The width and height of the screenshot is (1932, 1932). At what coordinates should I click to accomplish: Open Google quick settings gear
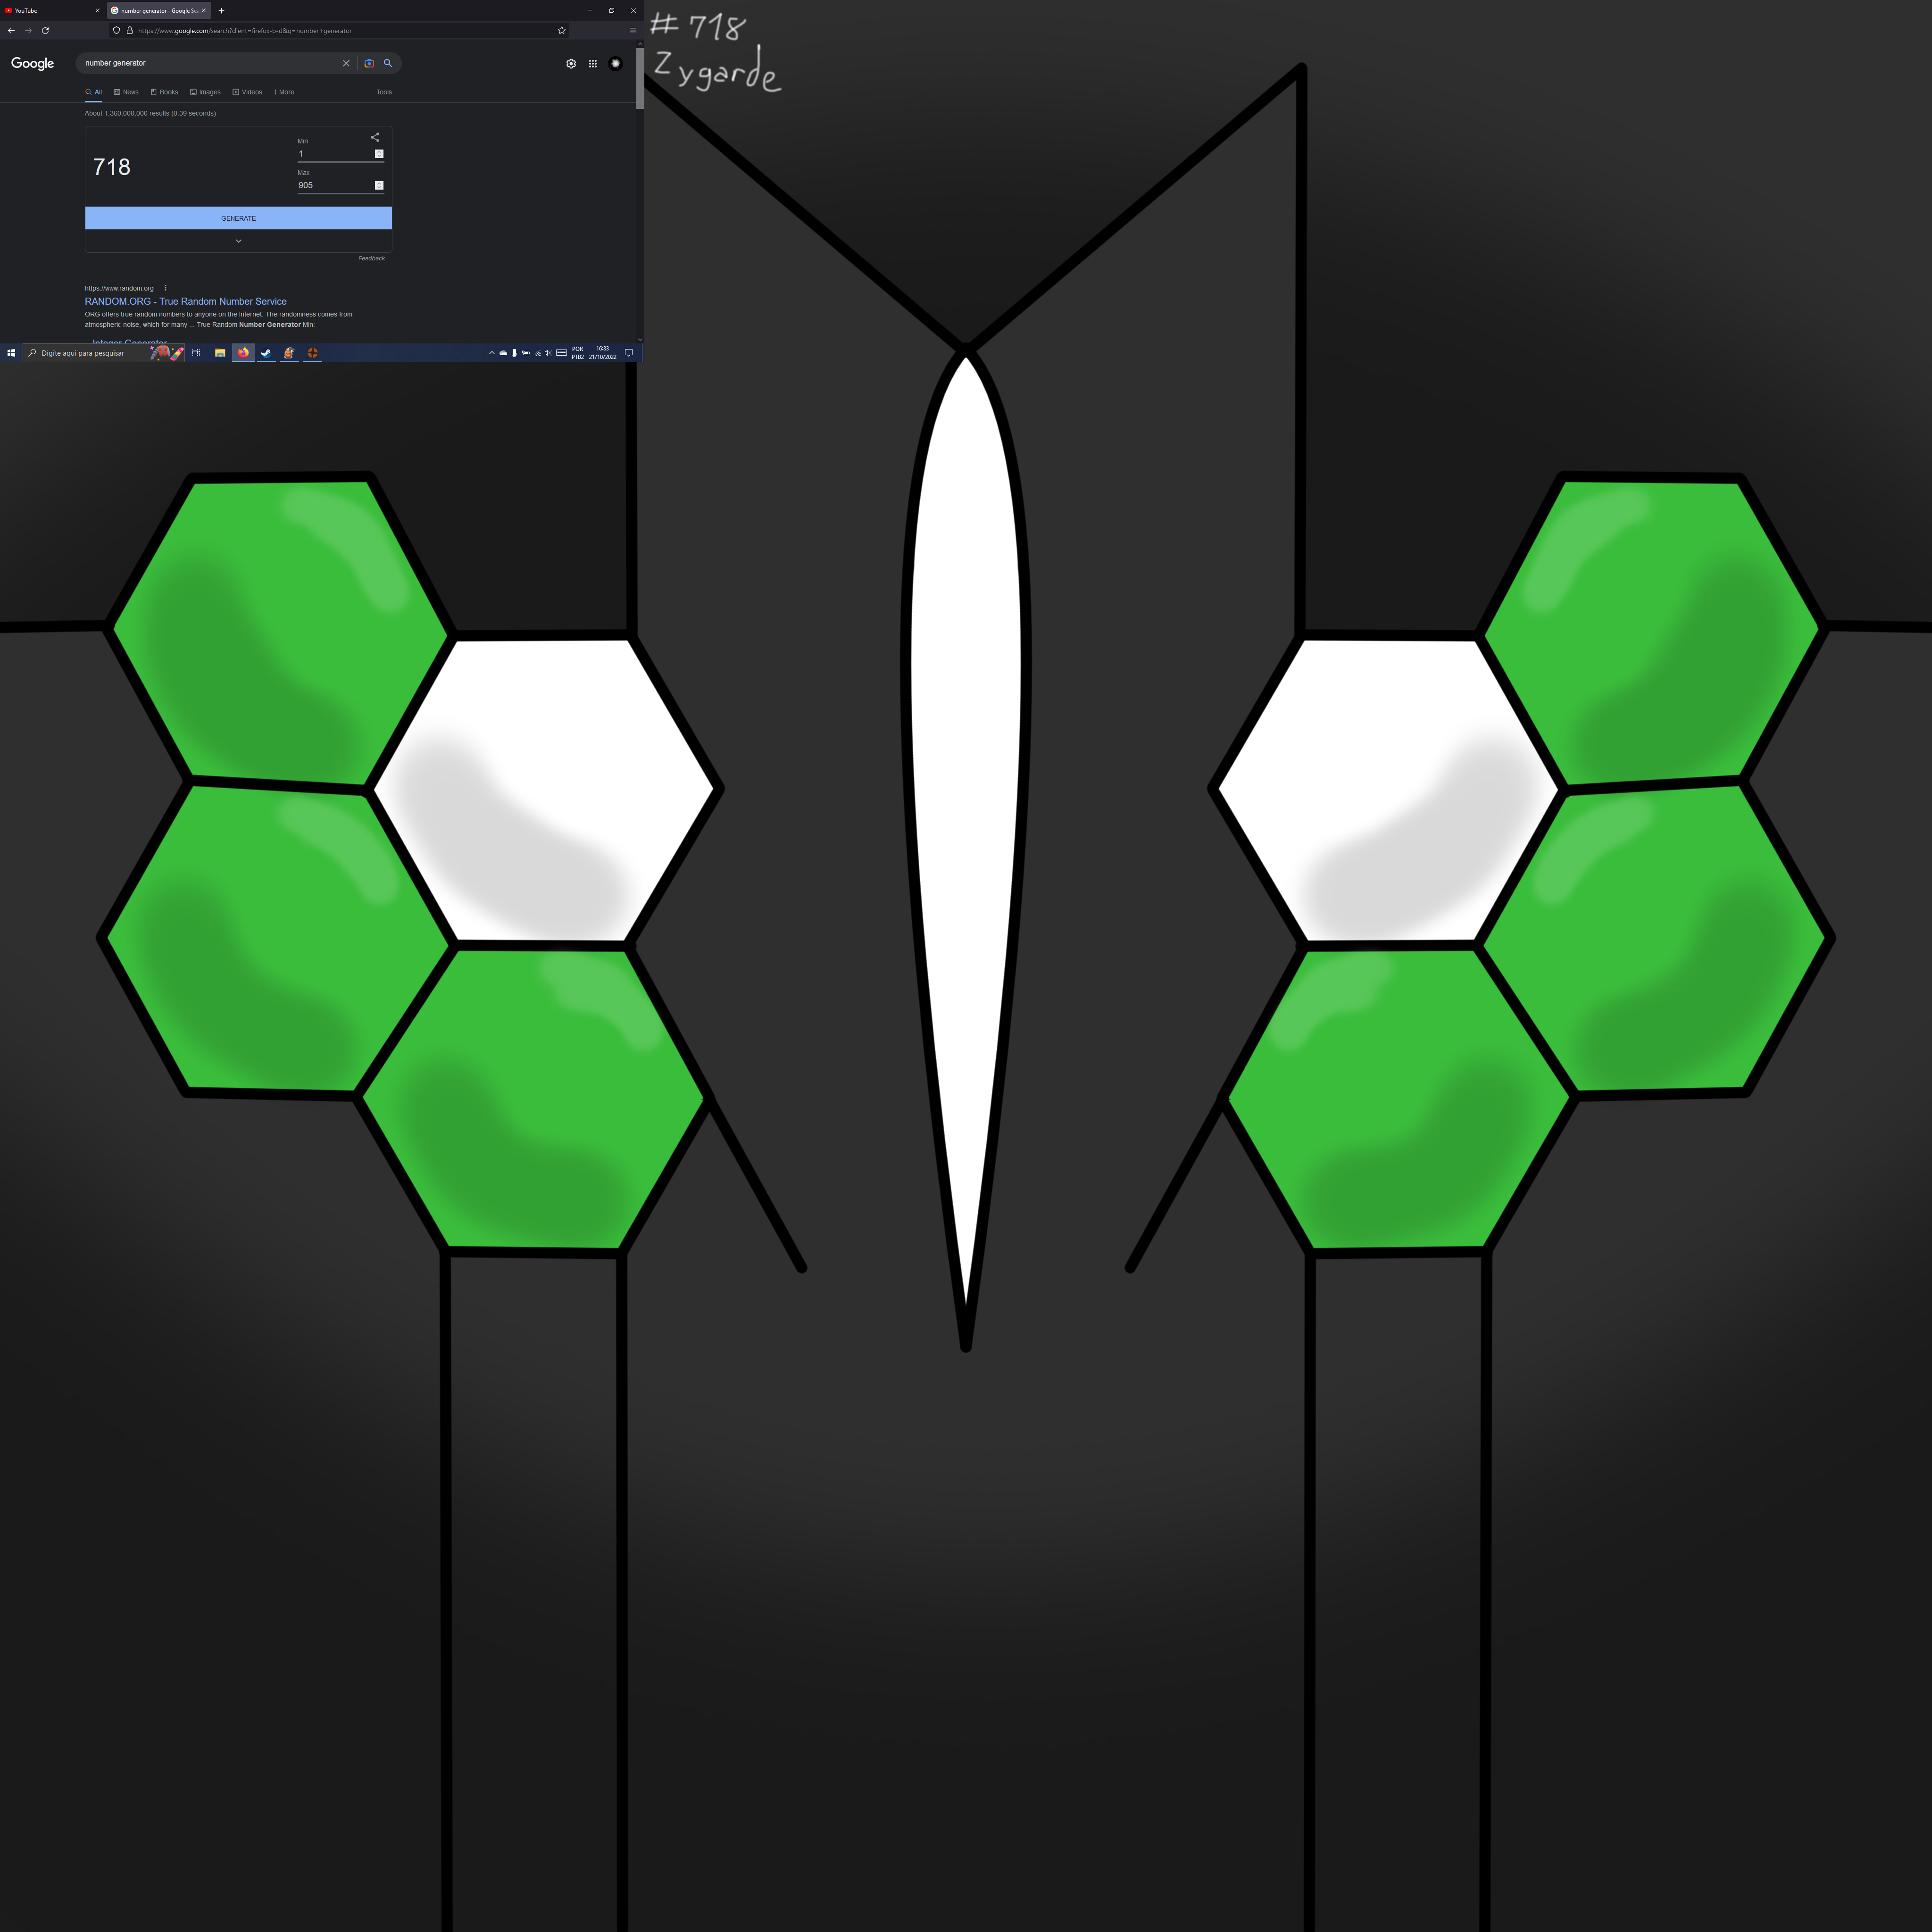tap(571, 63)
